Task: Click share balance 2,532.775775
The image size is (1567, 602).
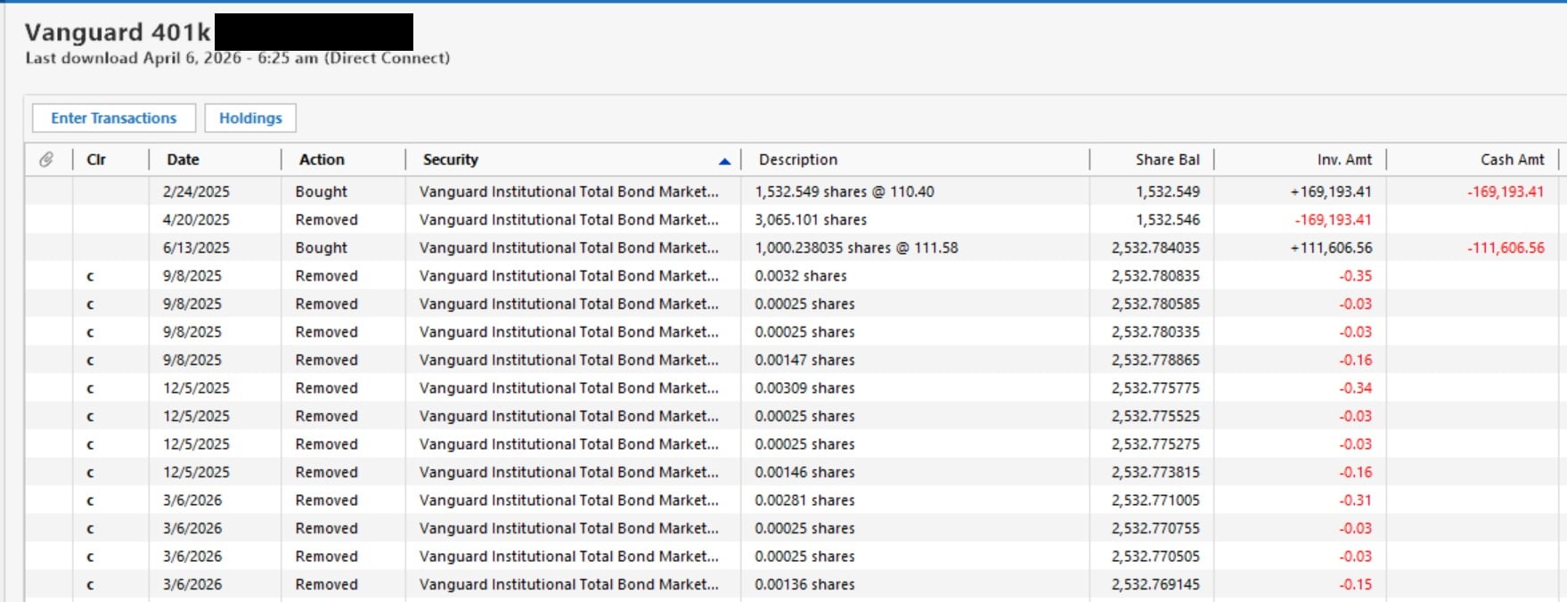Action: tap(1155, 388)
